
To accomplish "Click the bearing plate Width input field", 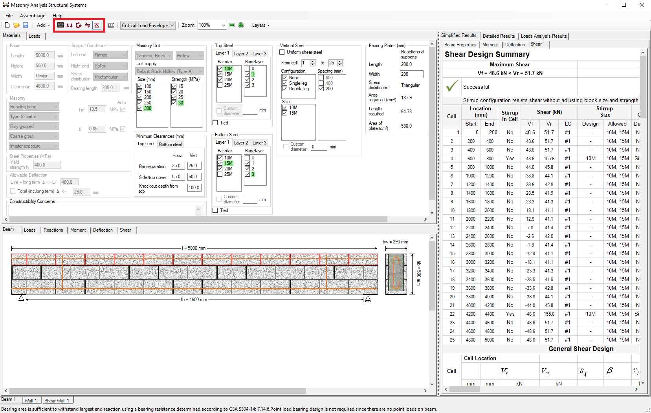I will [x=411, y=74].
